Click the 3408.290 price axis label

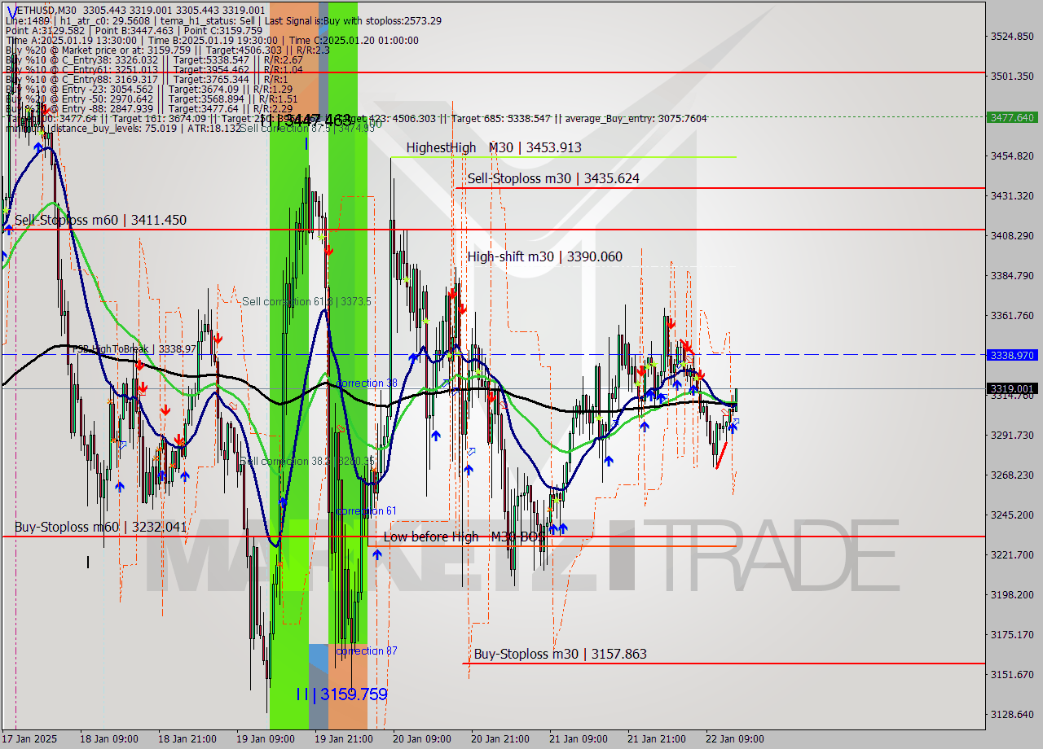[1013, 235]
